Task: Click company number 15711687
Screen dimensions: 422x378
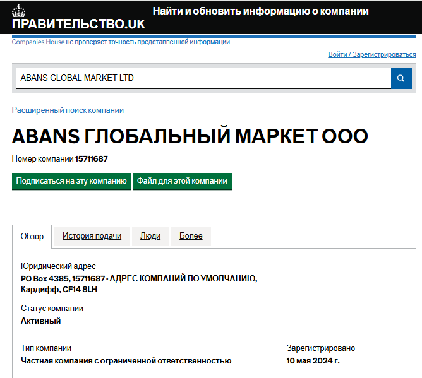Action: tap(91, 159)
